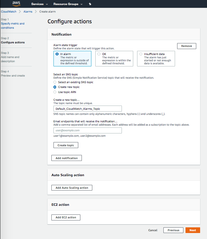
Task: Open the Services dropdown menu
Action: 39,4
